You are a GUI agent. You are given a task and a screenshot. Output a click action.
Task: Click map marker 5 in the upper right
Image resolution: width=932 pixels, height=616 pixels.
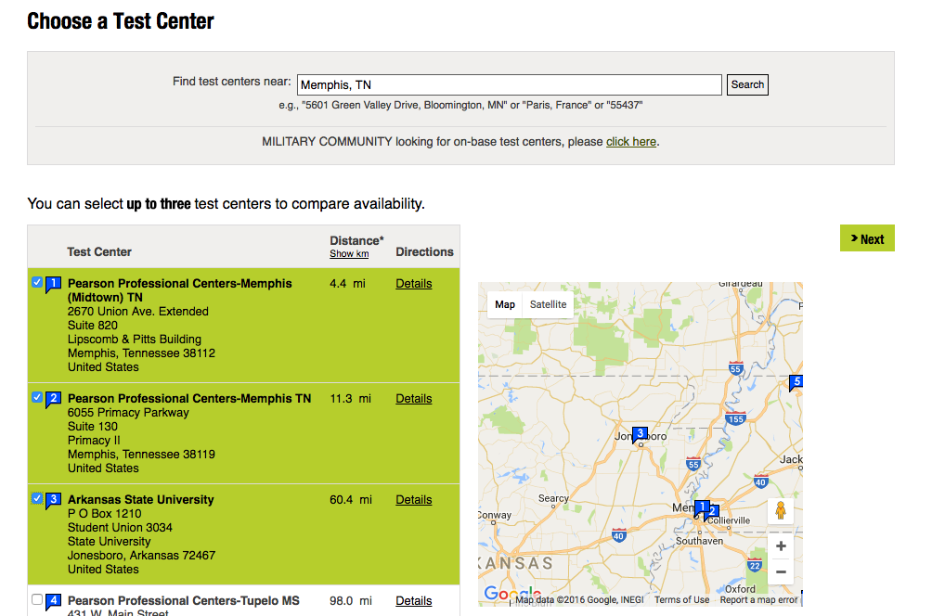tap(796, 381)
